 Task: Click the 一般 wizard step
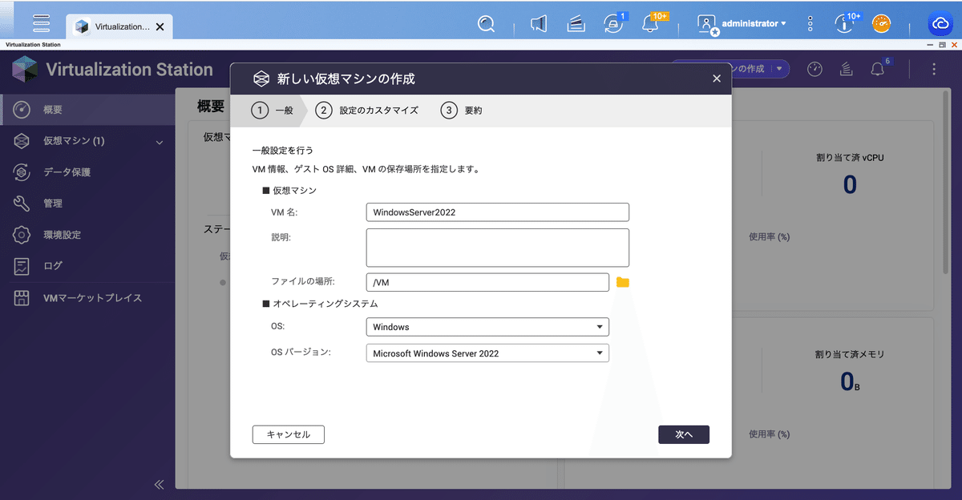click(x=273, y=111)
